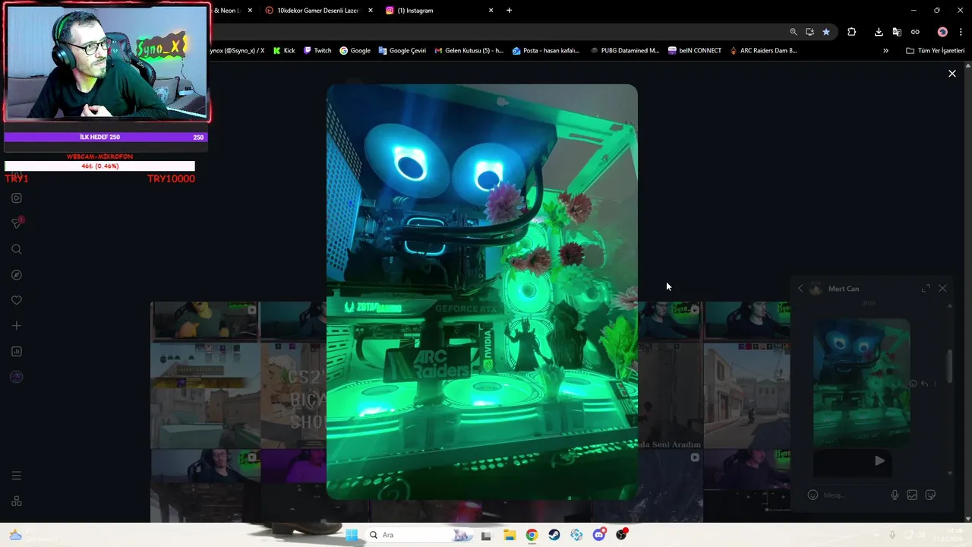Close the Instagram browser tab
The width and height of the screenshot is (972, 547).
click(x=491, y=11)
